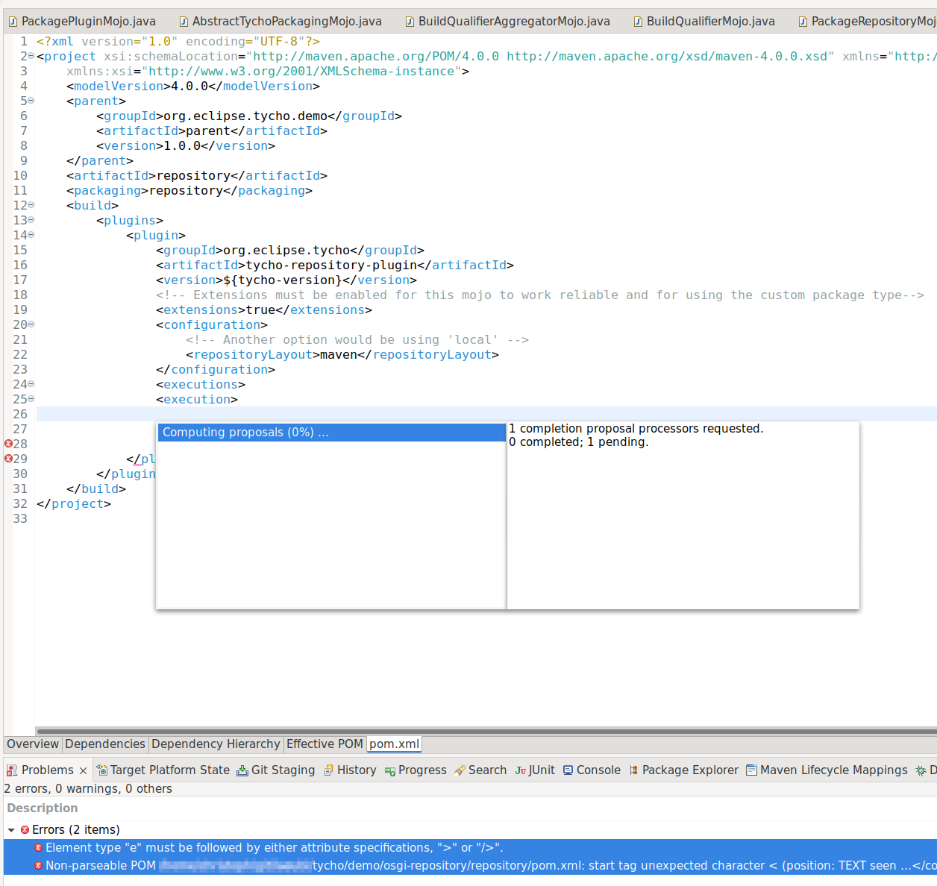The image size is (937, 886).
Task: Collapse the parent element fold at line 5
Action: point(30,100)
